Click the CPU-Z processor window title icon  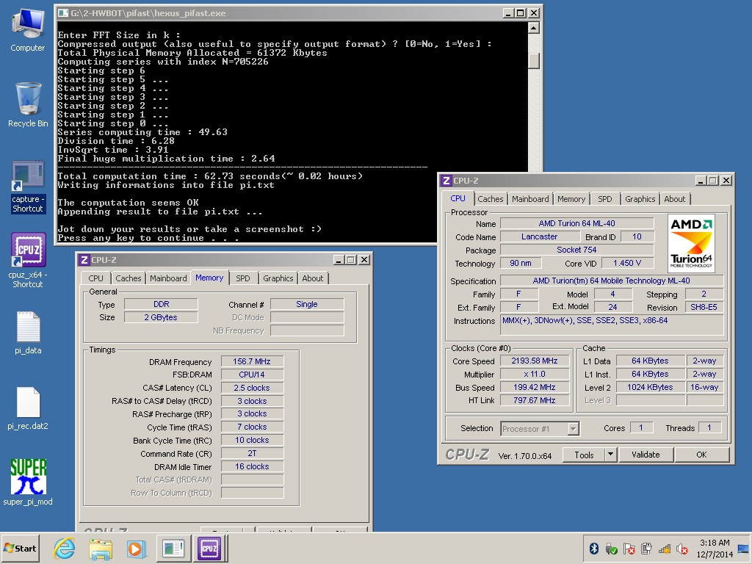coord(446,181)
